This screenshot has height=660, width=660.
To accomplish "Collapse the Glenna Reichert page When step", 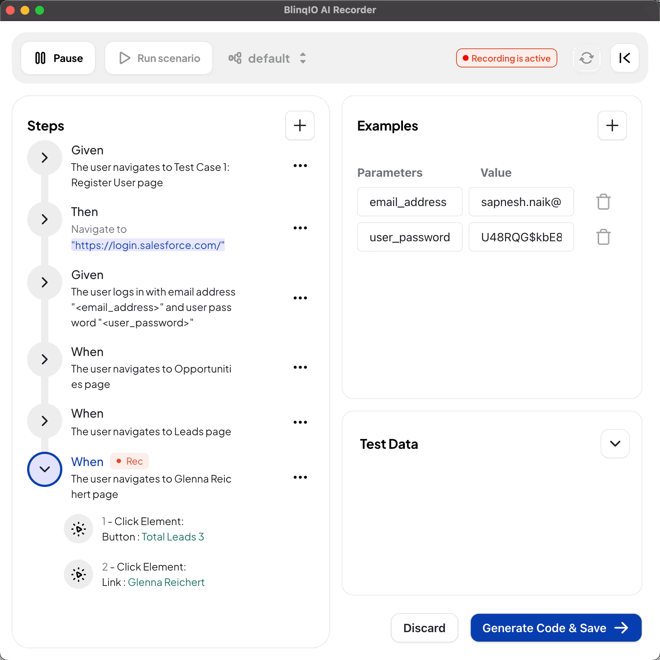I will [45, 469].
